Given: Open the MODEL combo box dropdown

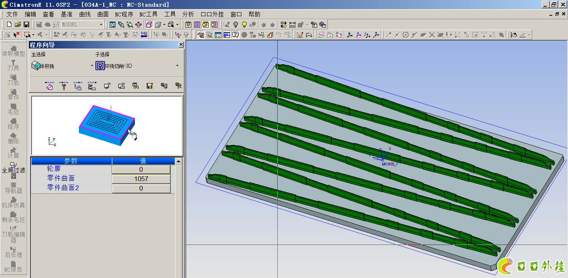Looking at the screenshot, I should pyautogui.click(x=101, y=24).
